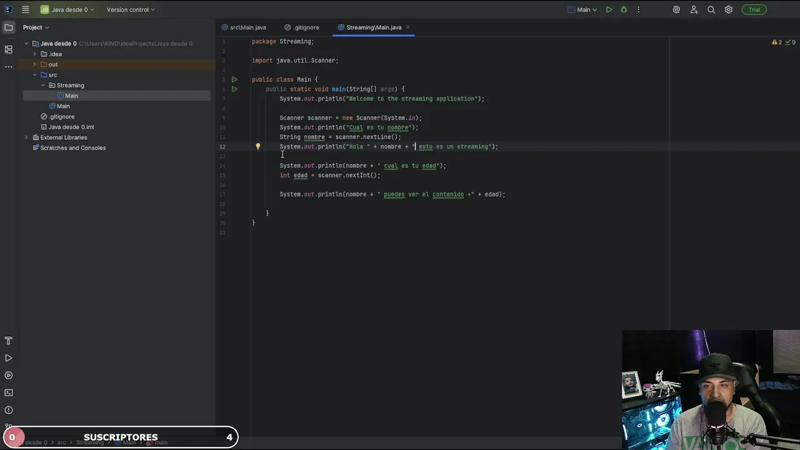
Task: Close the Streaming\Main.java tab
Action: 407,27
